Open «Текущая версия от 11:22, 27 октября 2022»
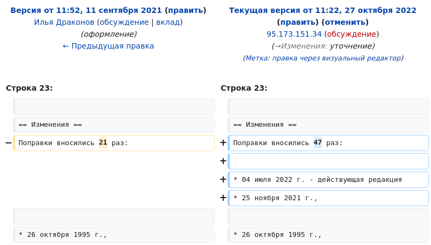Viewport: 431px width, 245px height. tap(323, 10)
